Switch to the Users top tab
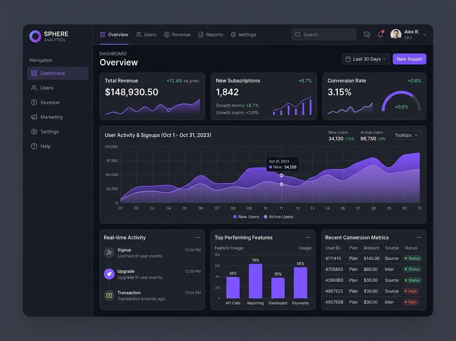The width and height of the screenshot is (456, 341). (146, 35)
